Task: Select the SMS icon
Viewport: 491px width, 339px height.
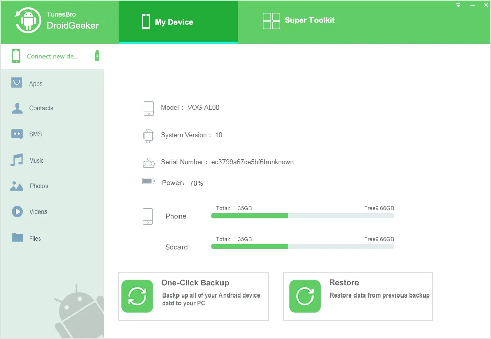Action: (x=17, y=134)
